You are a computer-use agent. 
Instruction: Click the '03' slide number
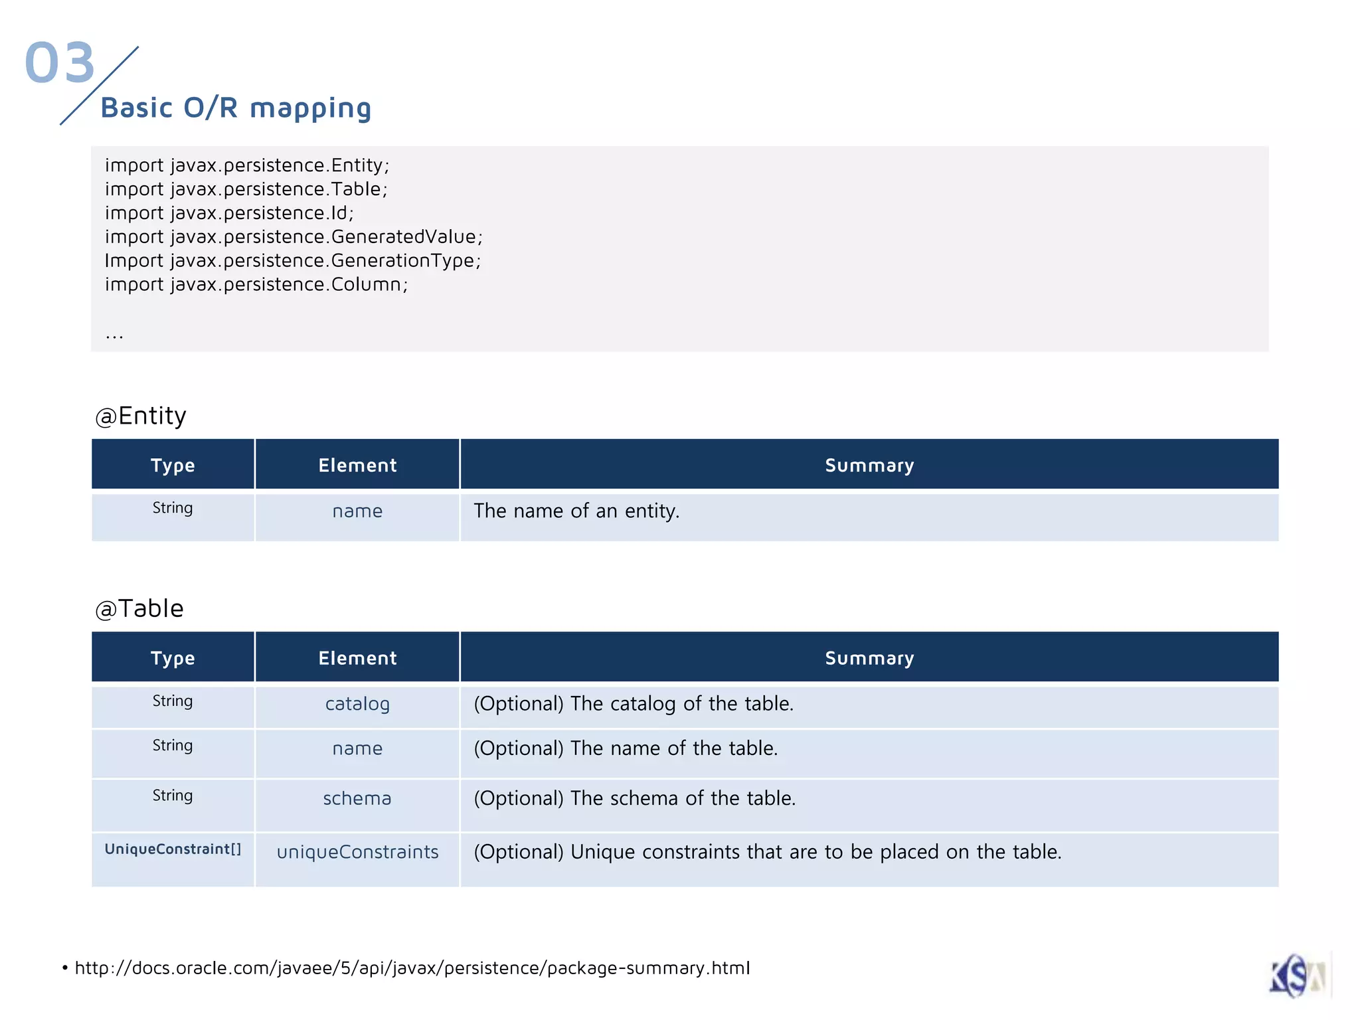click(x=60, y=63)
